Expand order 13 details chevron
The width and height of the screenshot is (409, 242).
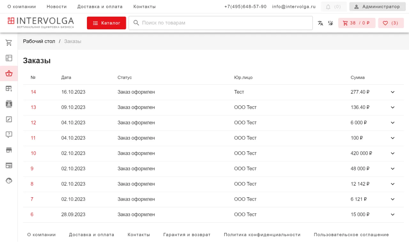click(x=393, y=107)
